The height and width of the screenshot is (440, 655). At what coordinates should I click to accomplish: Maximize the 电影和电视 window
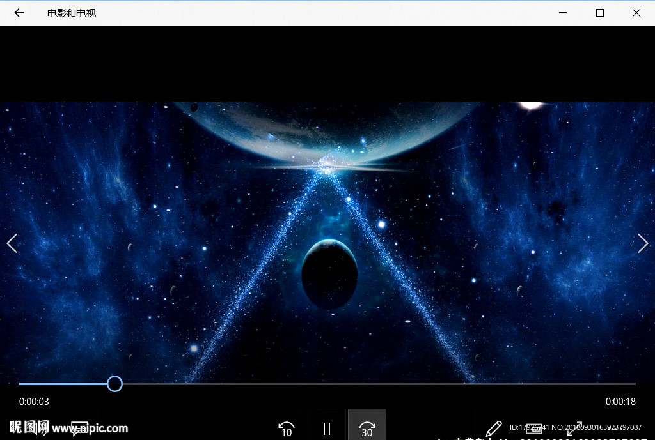(599, 13)
